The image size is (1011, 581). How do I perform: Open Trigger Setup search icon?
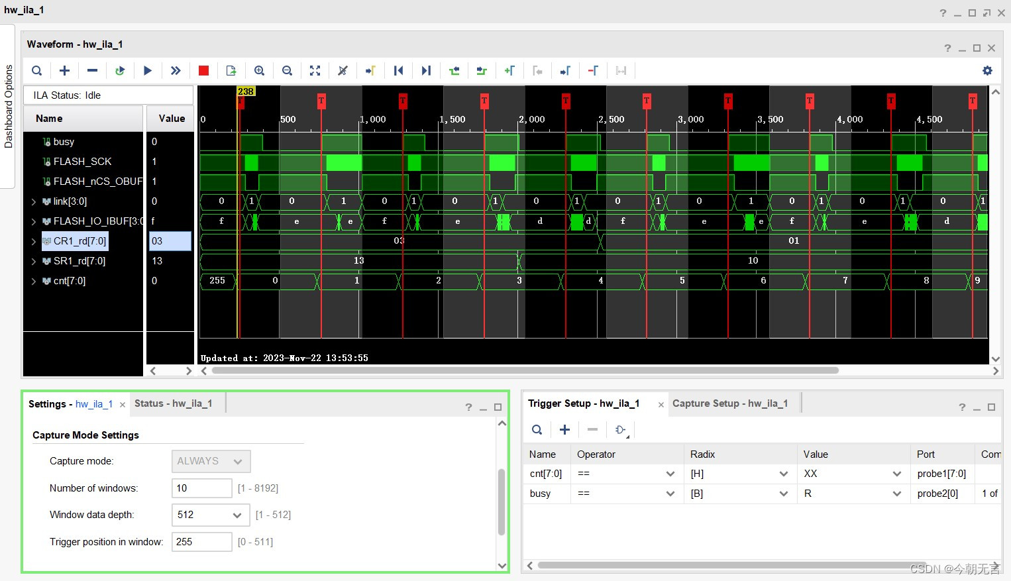tap(537, 430)
